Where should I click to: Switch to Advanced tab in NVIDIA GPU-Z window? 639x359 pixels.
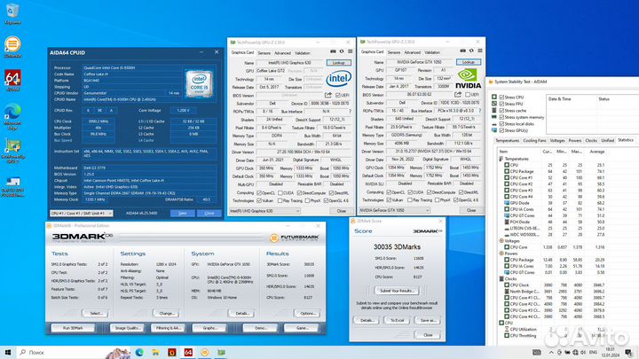tap(412, 52)
